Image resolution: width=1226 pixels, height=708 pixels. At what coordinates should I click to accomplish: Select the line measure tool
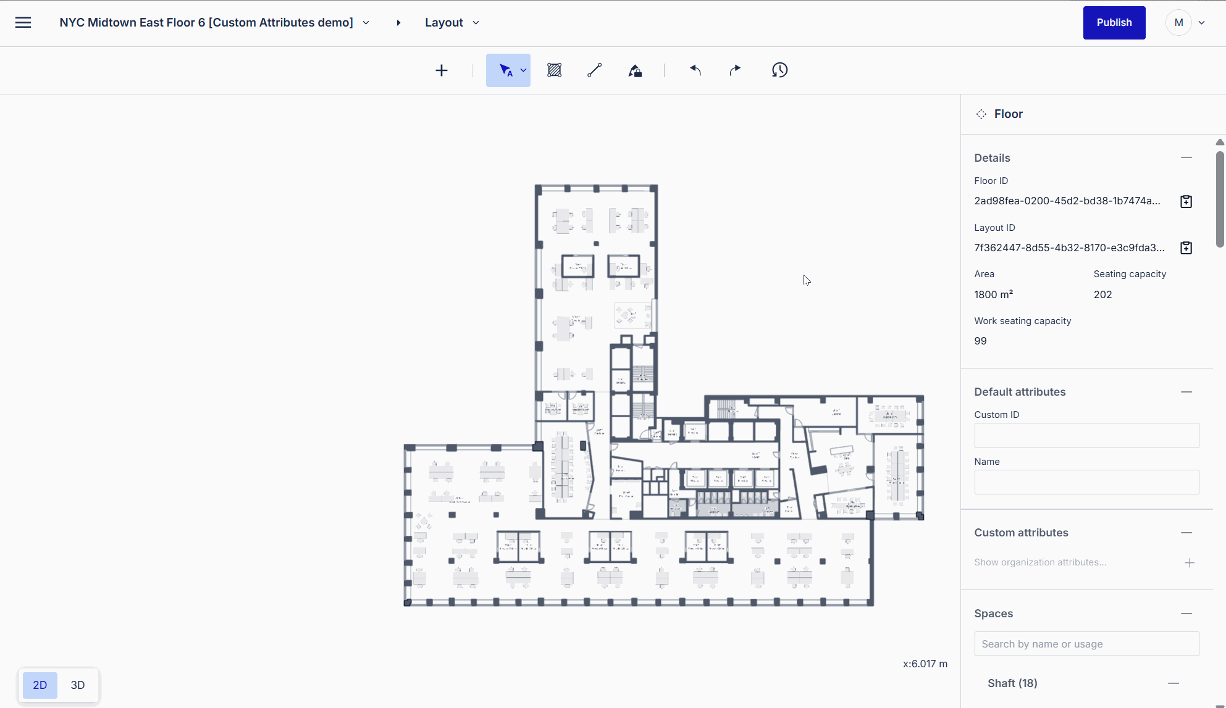point(594,70)
